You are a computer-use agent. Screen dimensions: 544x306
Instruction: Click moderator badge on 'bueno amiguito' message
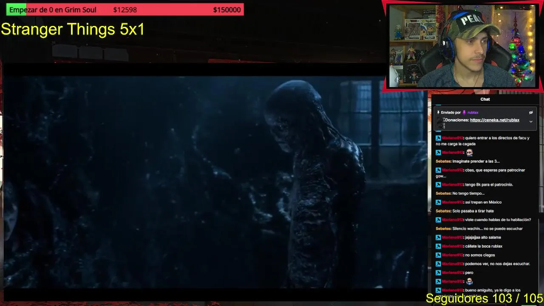pos(438,290)
